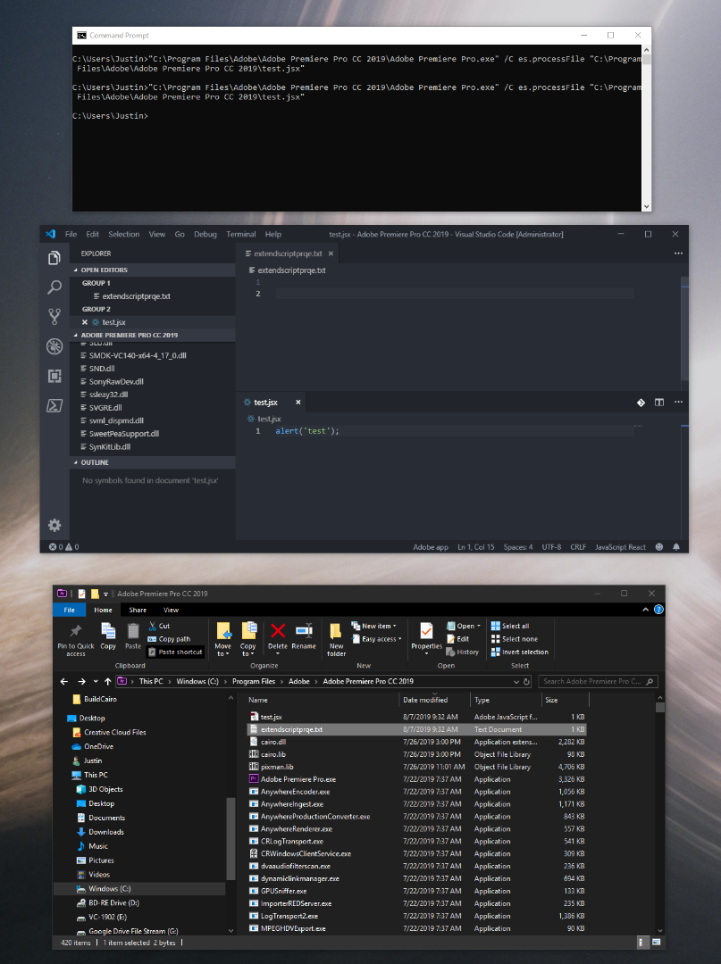The width and height of the screenshot is (721, 964).
Task: Open more actions for extendscriptprqe.txt editor group
Action: pos(678,253)
